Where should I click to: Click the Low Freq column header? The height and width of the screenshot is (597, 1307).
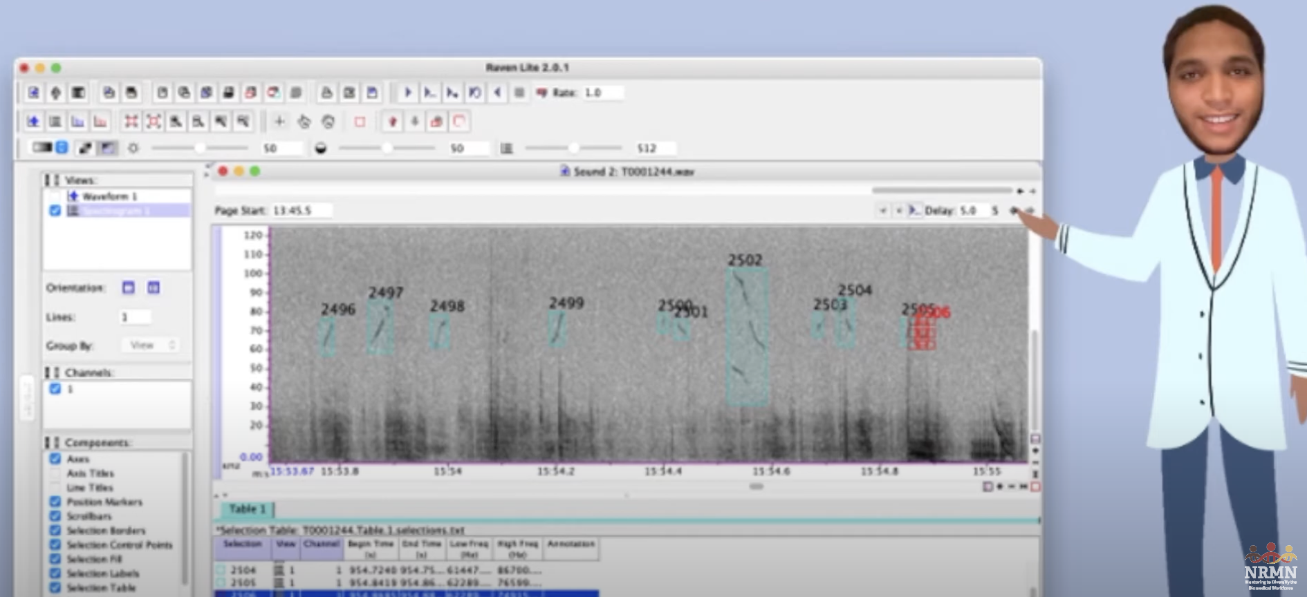coord(470,549)
